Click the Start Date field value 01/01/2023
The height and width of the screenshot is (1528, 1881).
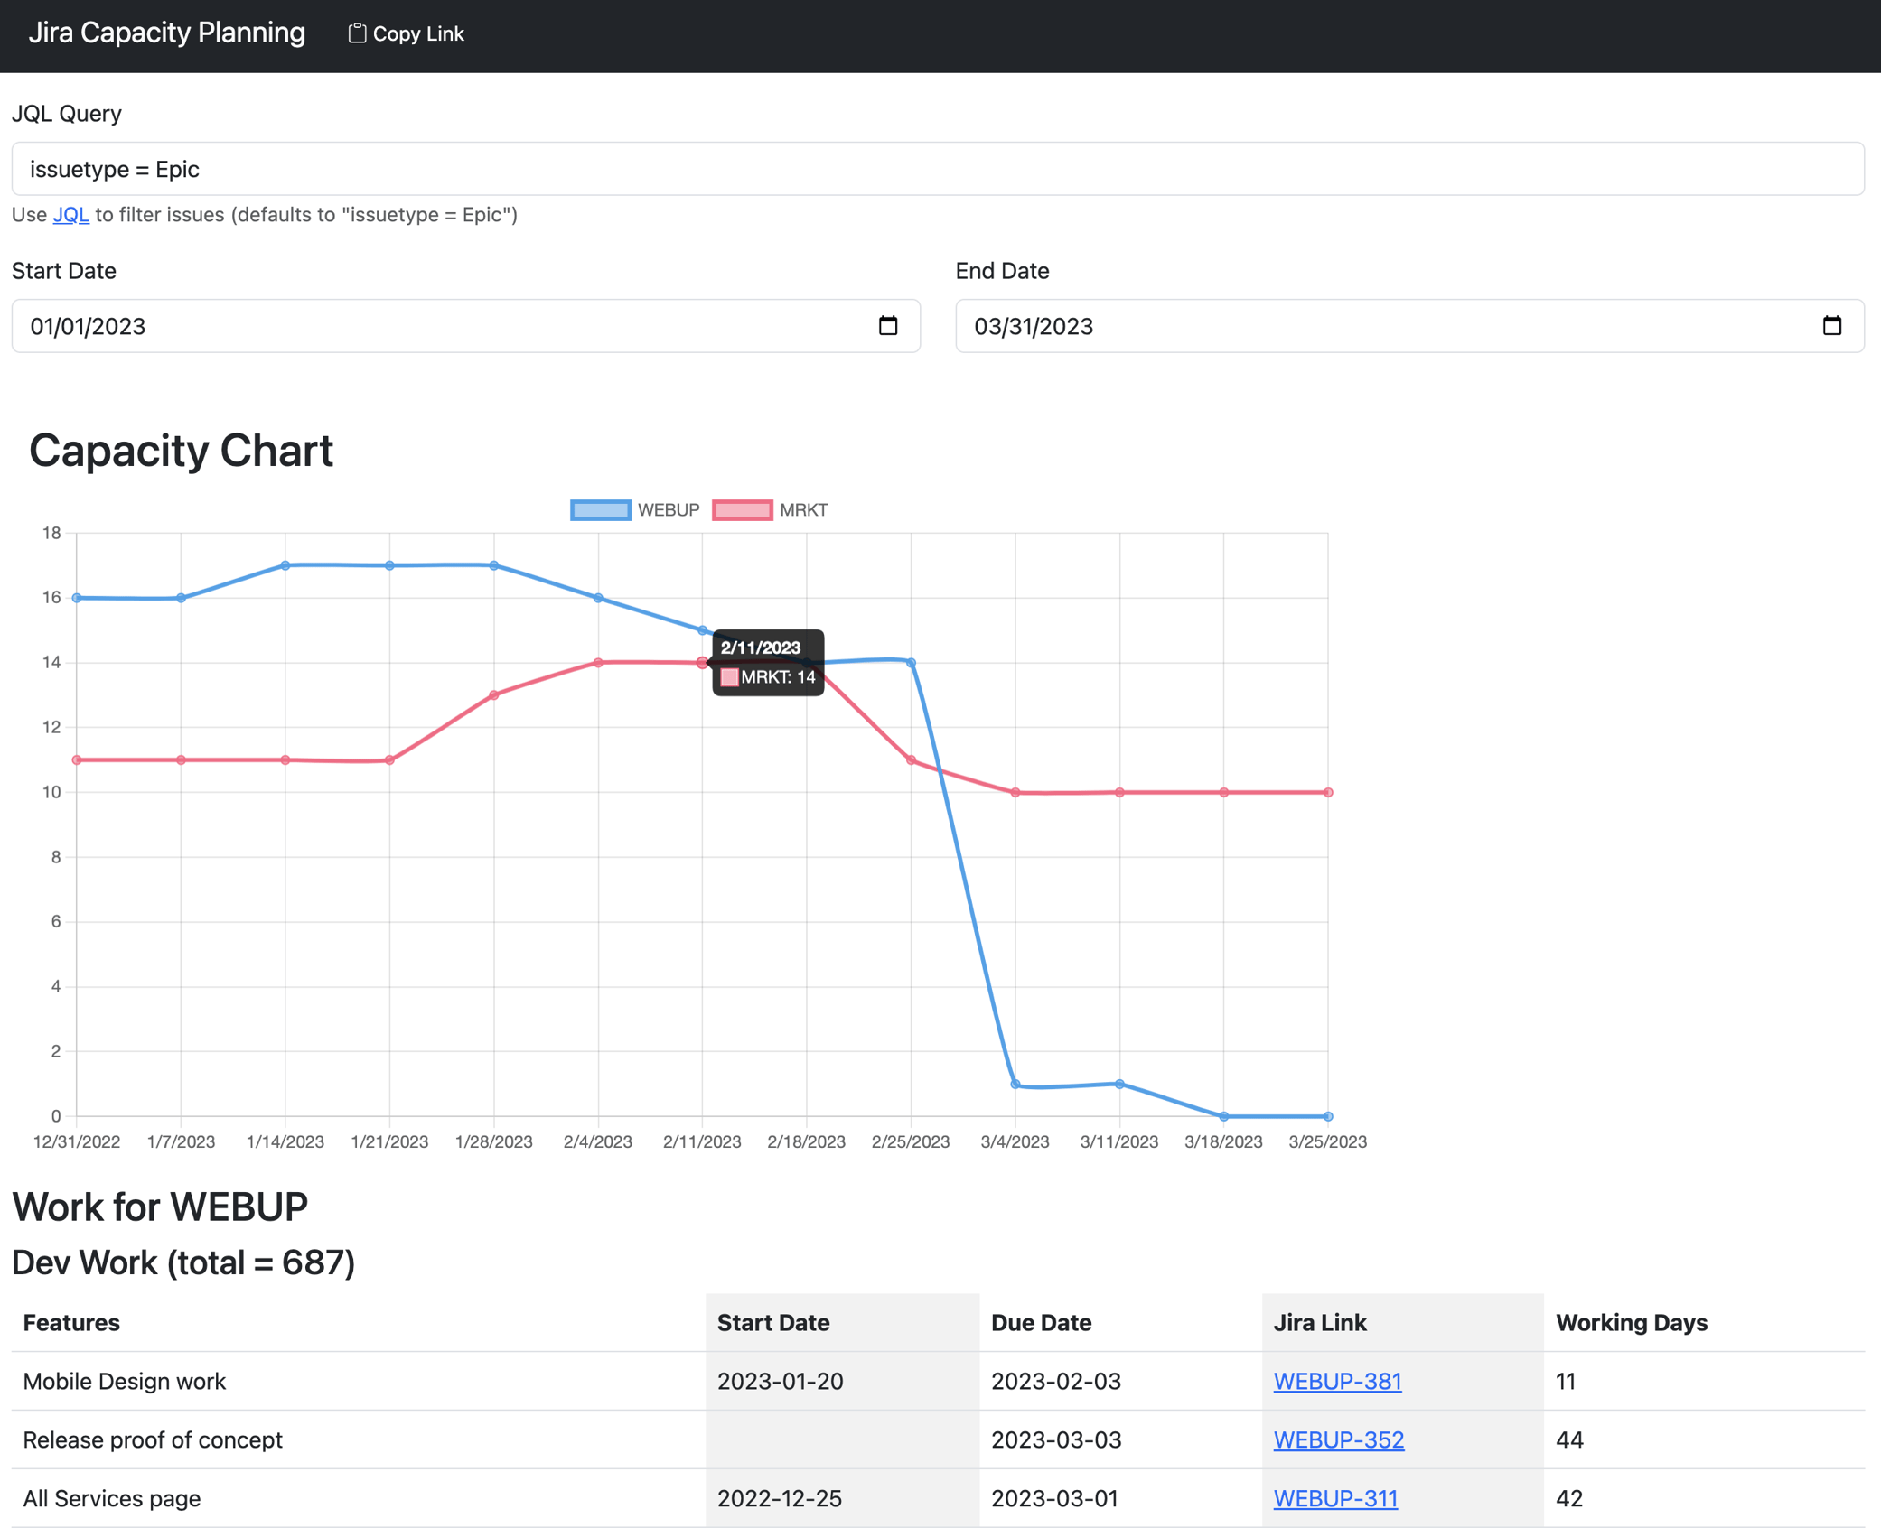coord(89,327)
